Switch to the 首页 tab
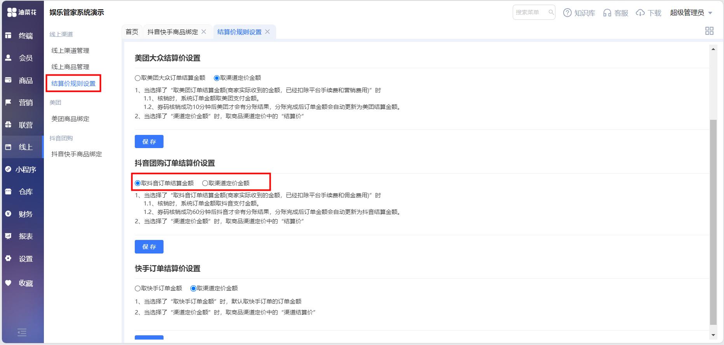724x345 pixels. [132, 32]
